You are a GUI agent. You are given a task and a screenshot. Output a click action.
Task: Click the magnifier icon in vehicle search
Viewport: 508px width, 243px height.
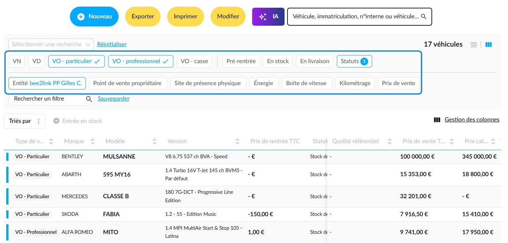click(423, 17)
